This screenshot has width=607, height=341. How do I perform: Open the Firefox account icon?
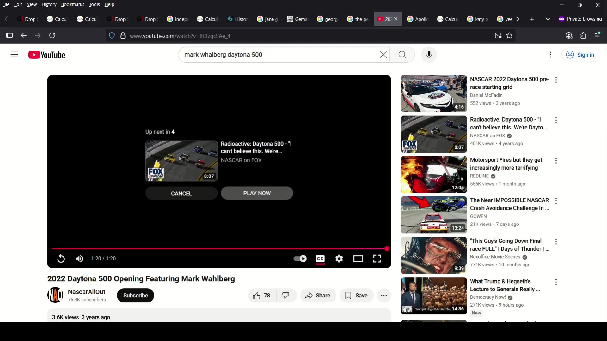point(569,36)
